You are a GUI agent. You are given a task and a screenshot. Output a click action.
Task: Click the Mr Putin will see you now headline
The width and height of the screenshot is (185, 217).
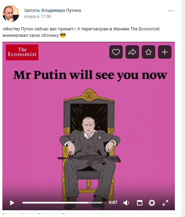(90, 75)
